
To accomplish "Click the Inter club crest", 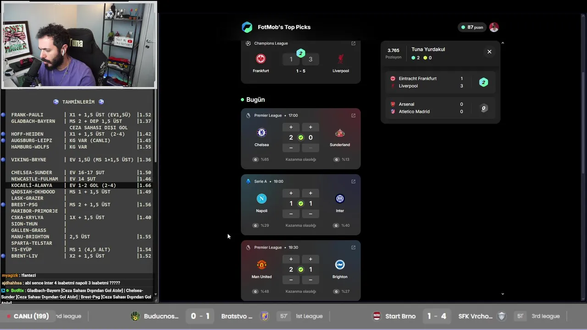I will 340,198.
